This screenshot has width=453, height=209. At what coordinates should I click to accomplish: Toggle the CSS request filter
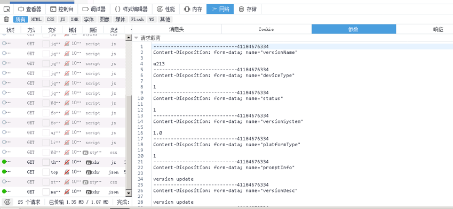point(51,19)
